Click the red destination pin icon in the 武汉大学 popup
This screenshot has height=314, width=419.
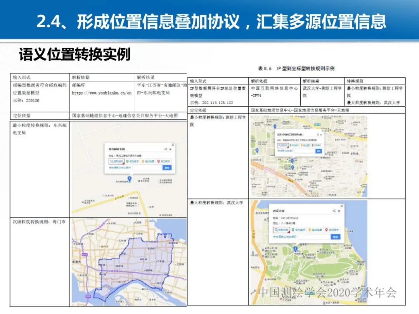[326, 230]
